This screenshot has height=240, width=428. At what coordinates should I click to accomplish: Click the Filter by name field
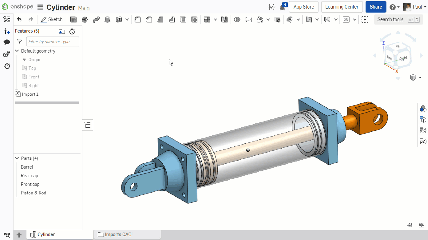coord(53,42)
